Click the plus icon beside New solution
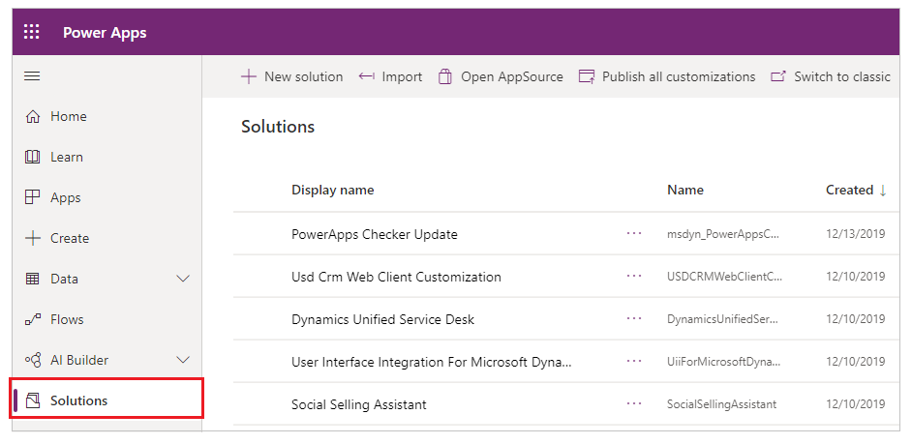Viewport: 912px width, 444px height. [x=249, y=76]
